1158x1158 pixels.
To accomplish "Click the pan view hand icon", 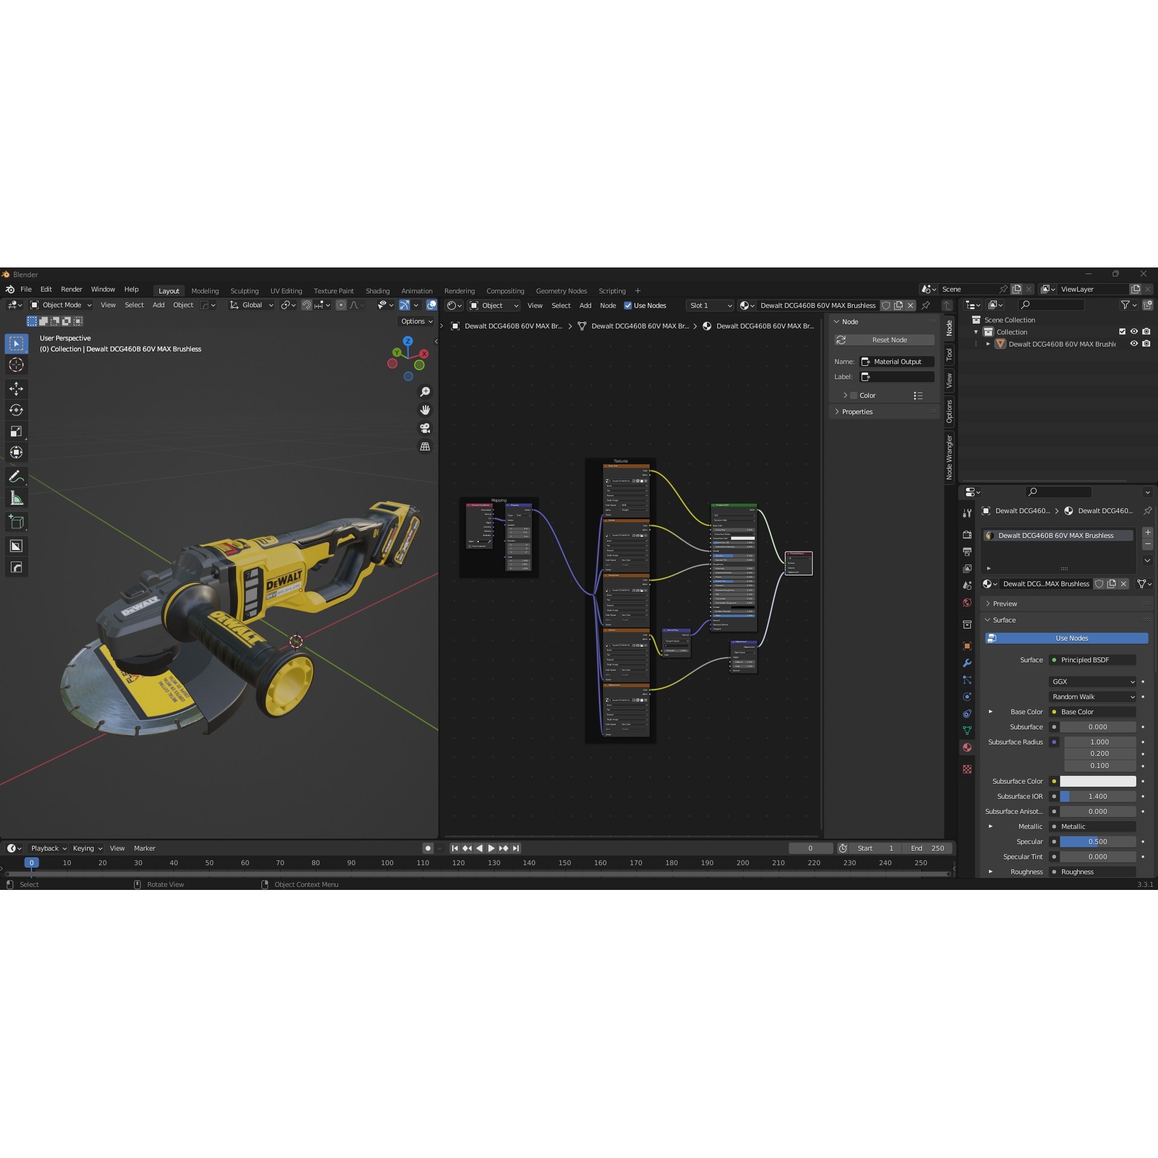I will [425, 410].
